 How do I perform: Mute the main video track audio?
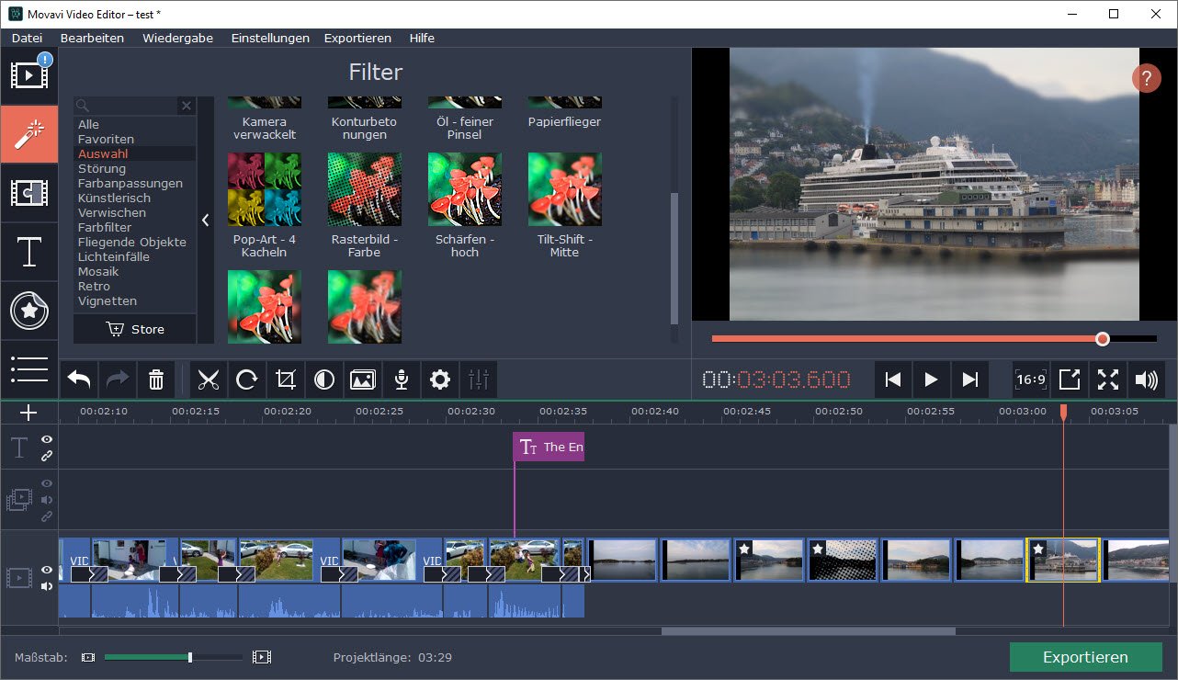[x=47, y=586]
